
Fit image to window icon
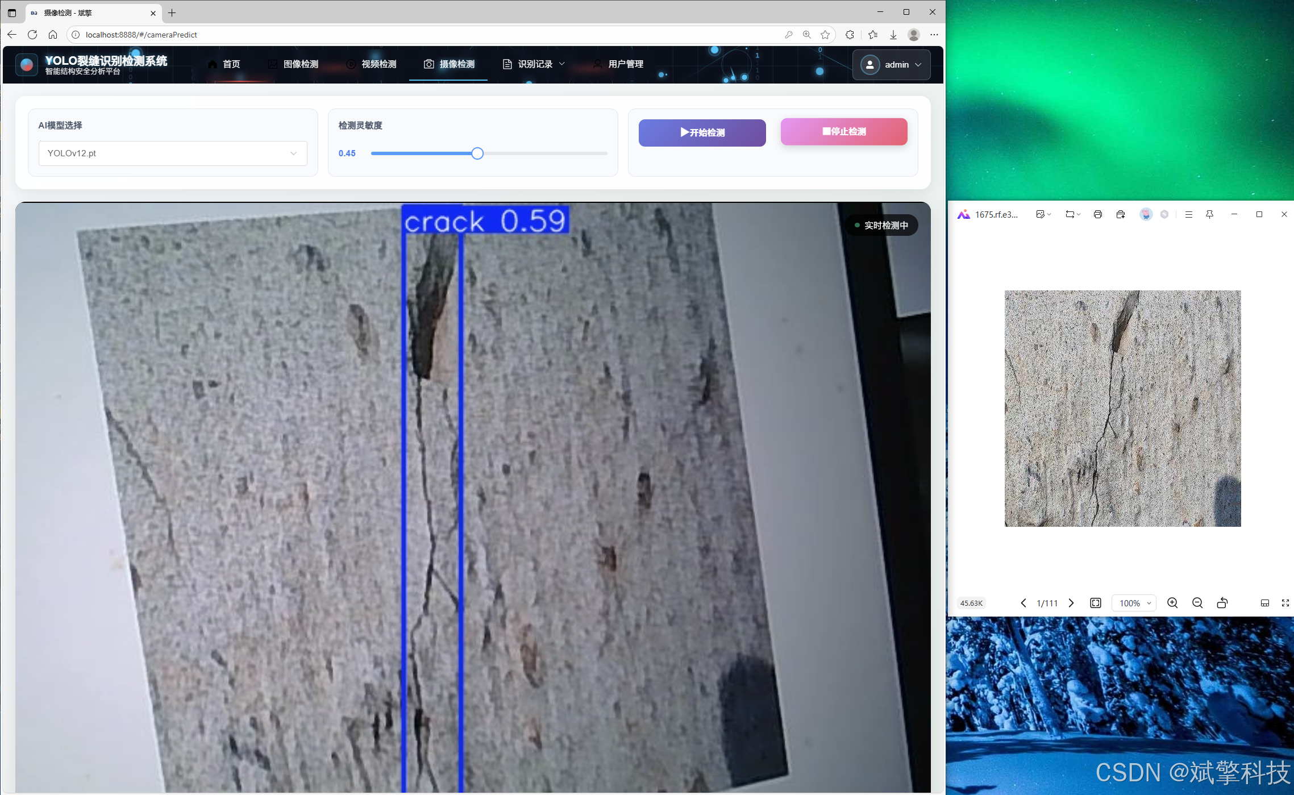(x=1095, y=603)
